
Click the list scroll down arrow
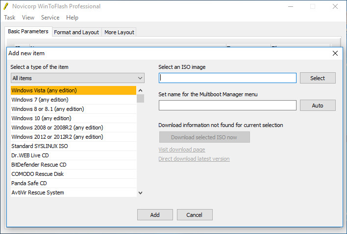[x=140, y=193]
